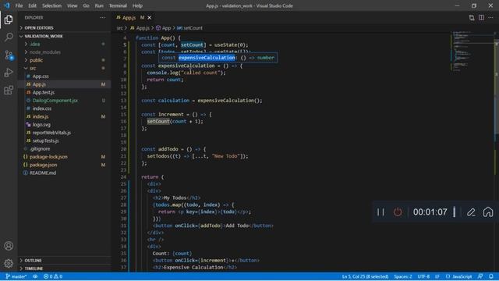The height and width of the screenshot is (281, 499).
Task: Click recorder home icon
Action: (488, 212)
